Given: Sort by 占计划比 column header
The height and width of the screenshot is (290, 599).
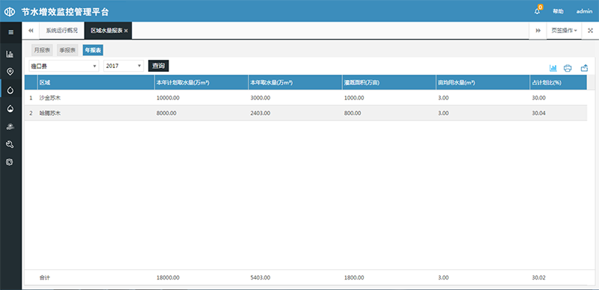Looking at the screenshot, I should click(x=558, y=82).
